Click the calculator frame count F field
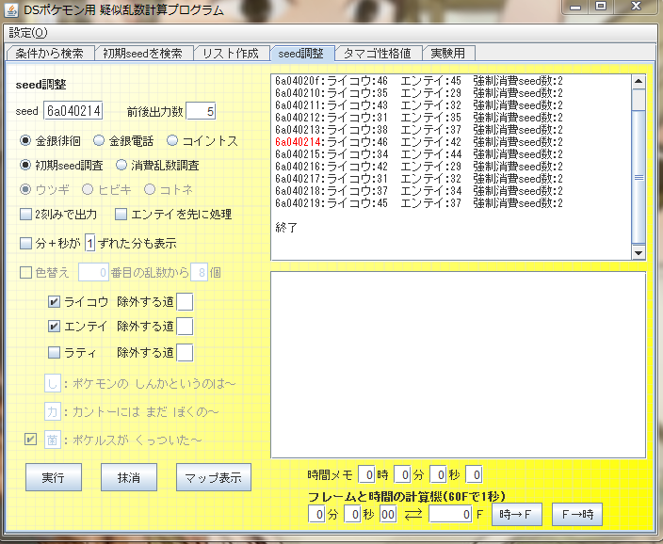This screenshot has width=663, height=544. [451, 515]
